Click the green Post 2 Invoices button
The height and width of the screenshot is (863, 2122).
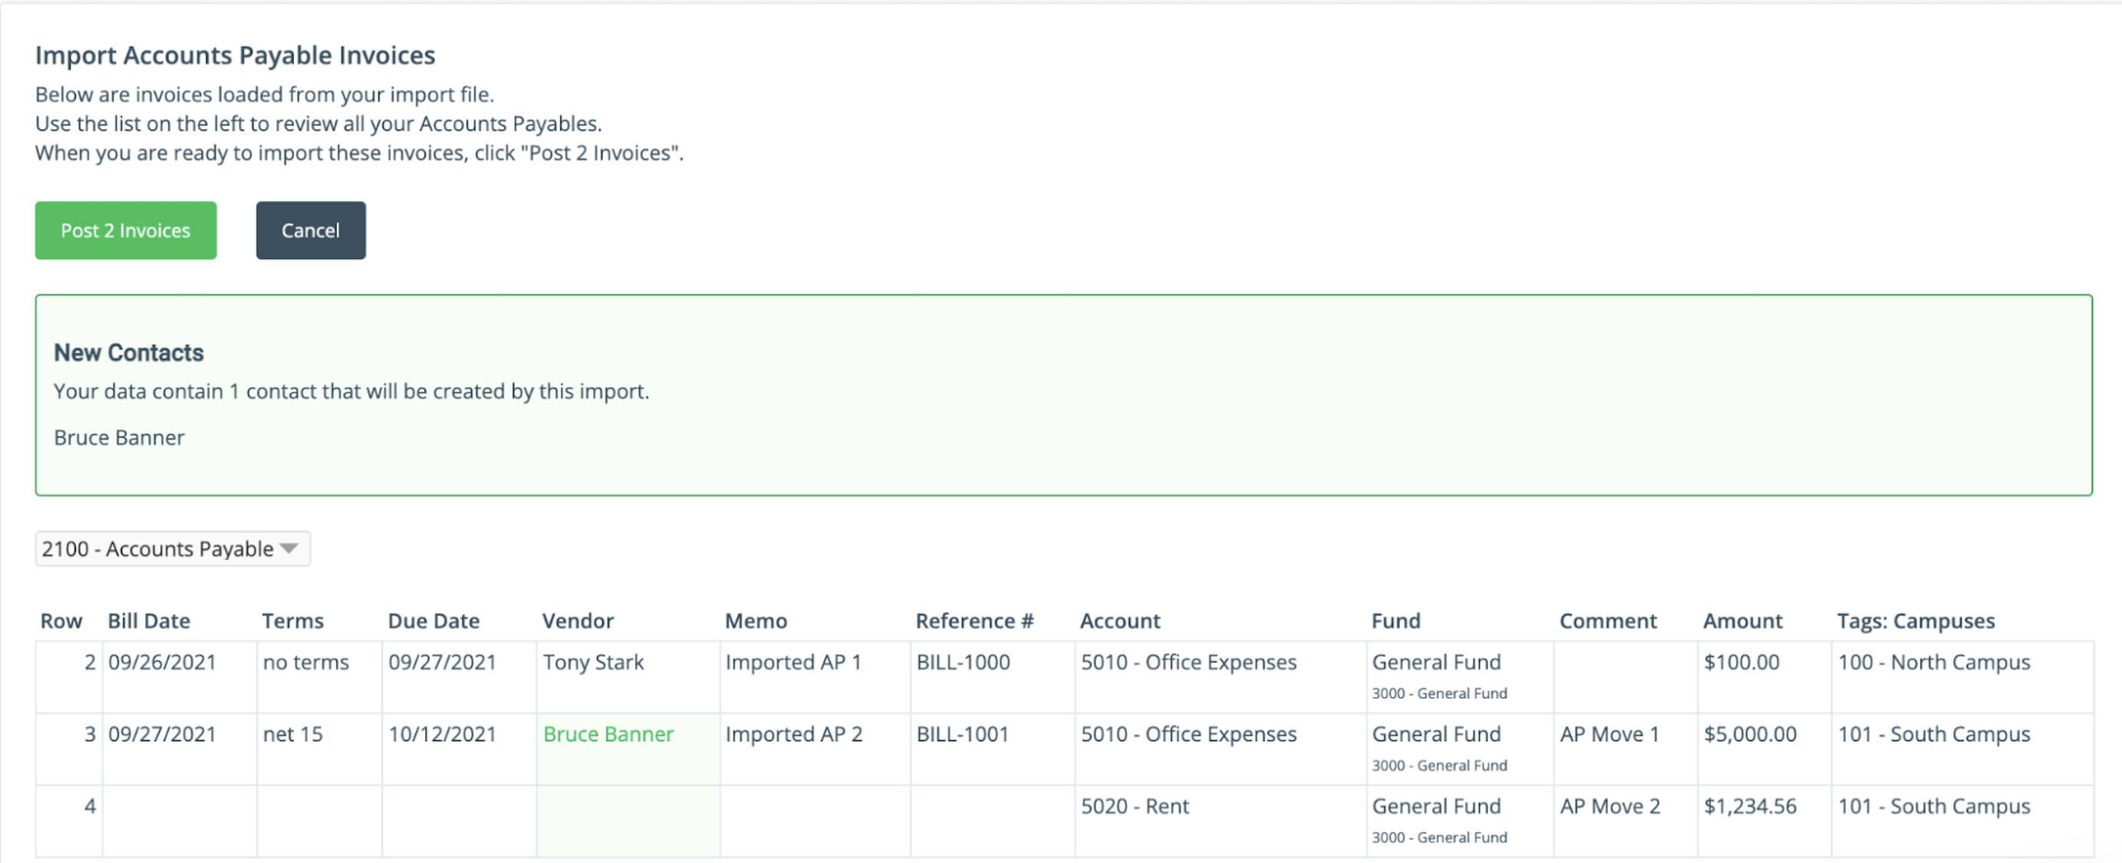125,231
